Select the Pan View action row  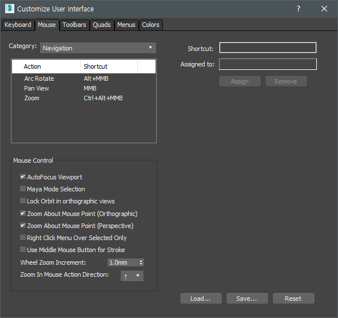point(83,88)
